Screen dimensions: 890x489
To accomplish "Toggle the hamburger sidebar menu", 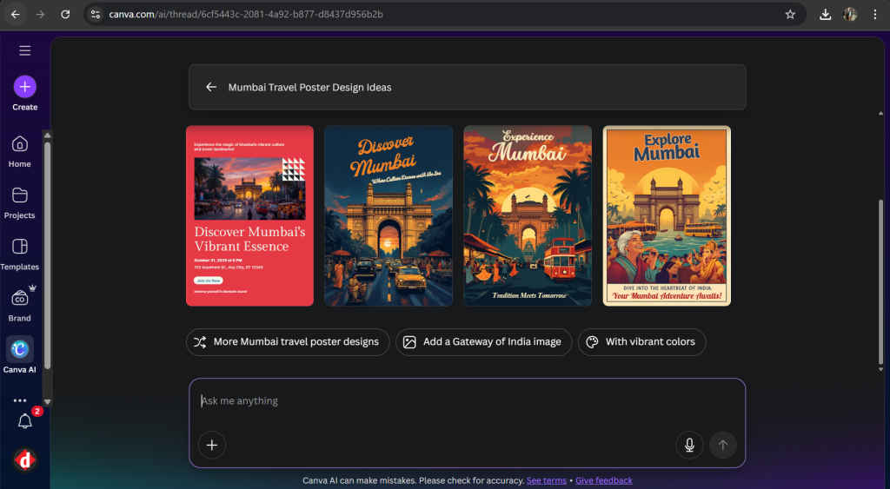I will pos(24,50).
